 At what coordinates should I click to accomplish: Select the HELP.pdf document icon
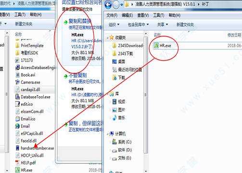click(17, 163)
